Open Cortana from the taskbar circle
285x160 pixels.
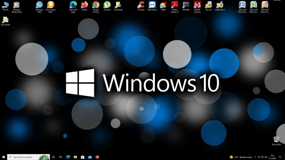(53, 157)
